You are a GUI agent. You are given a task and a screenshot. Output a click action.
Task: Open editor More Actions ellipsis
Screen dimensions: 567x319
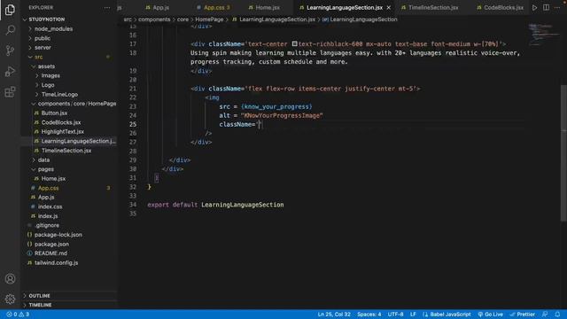[x=557, y=8]
